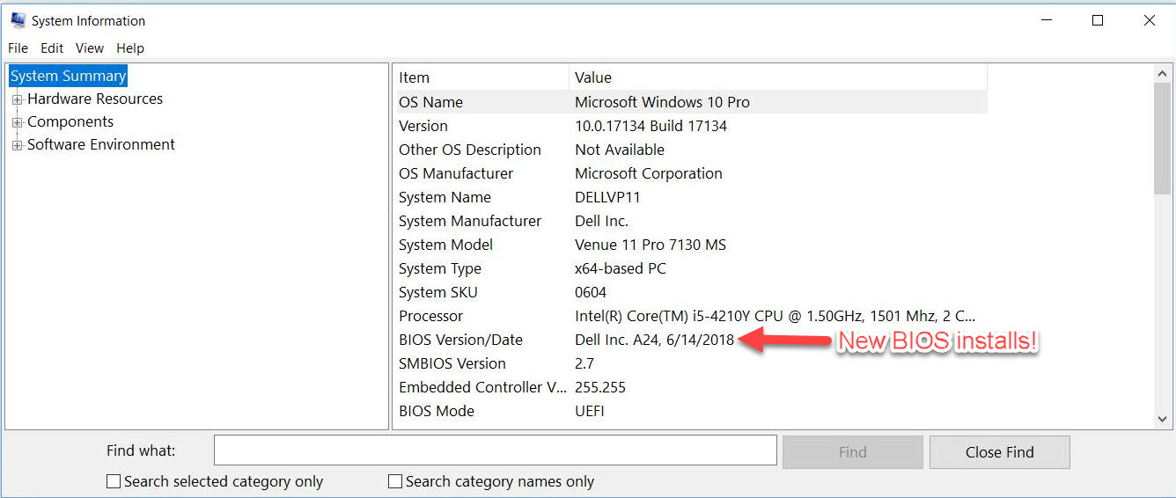Click the Find what text field
This screenshot has height=498, width=1176.
point(495,450)
